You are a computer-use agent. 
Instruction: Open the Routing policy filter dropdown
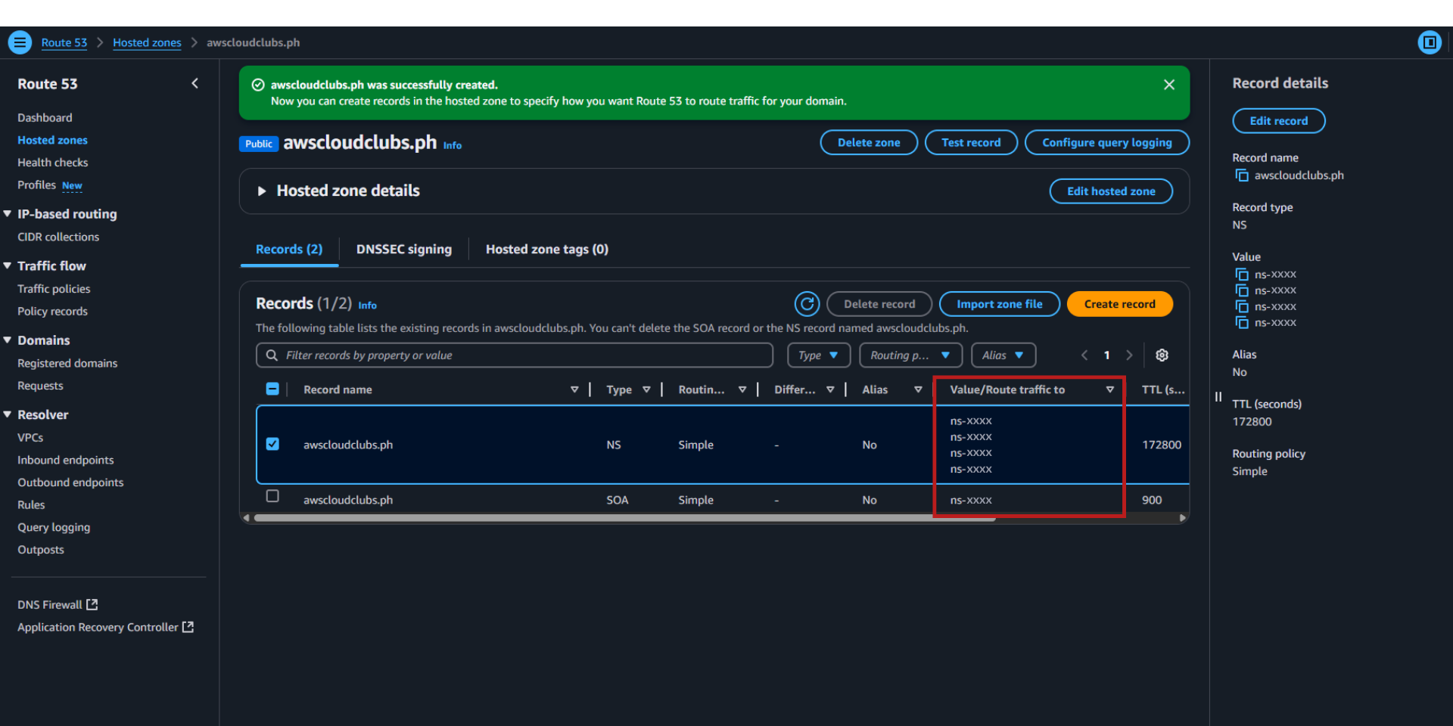(x=910, y=355)
